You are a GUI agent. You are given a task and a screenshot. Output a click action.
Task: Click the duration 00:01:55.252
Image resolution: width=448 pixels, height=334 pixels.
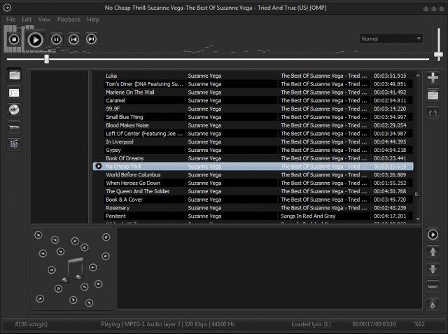[x=390, y=183]
